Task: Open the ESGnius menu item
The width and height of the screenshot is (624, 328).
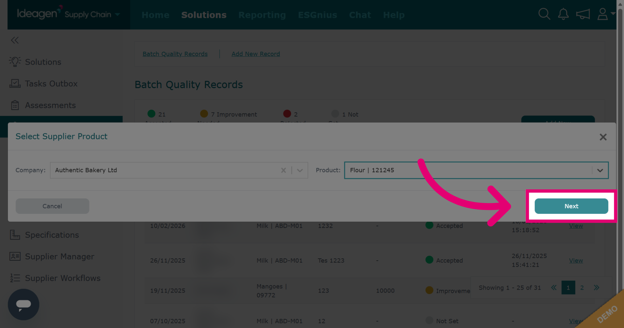Action: click(x=317, y=15)
